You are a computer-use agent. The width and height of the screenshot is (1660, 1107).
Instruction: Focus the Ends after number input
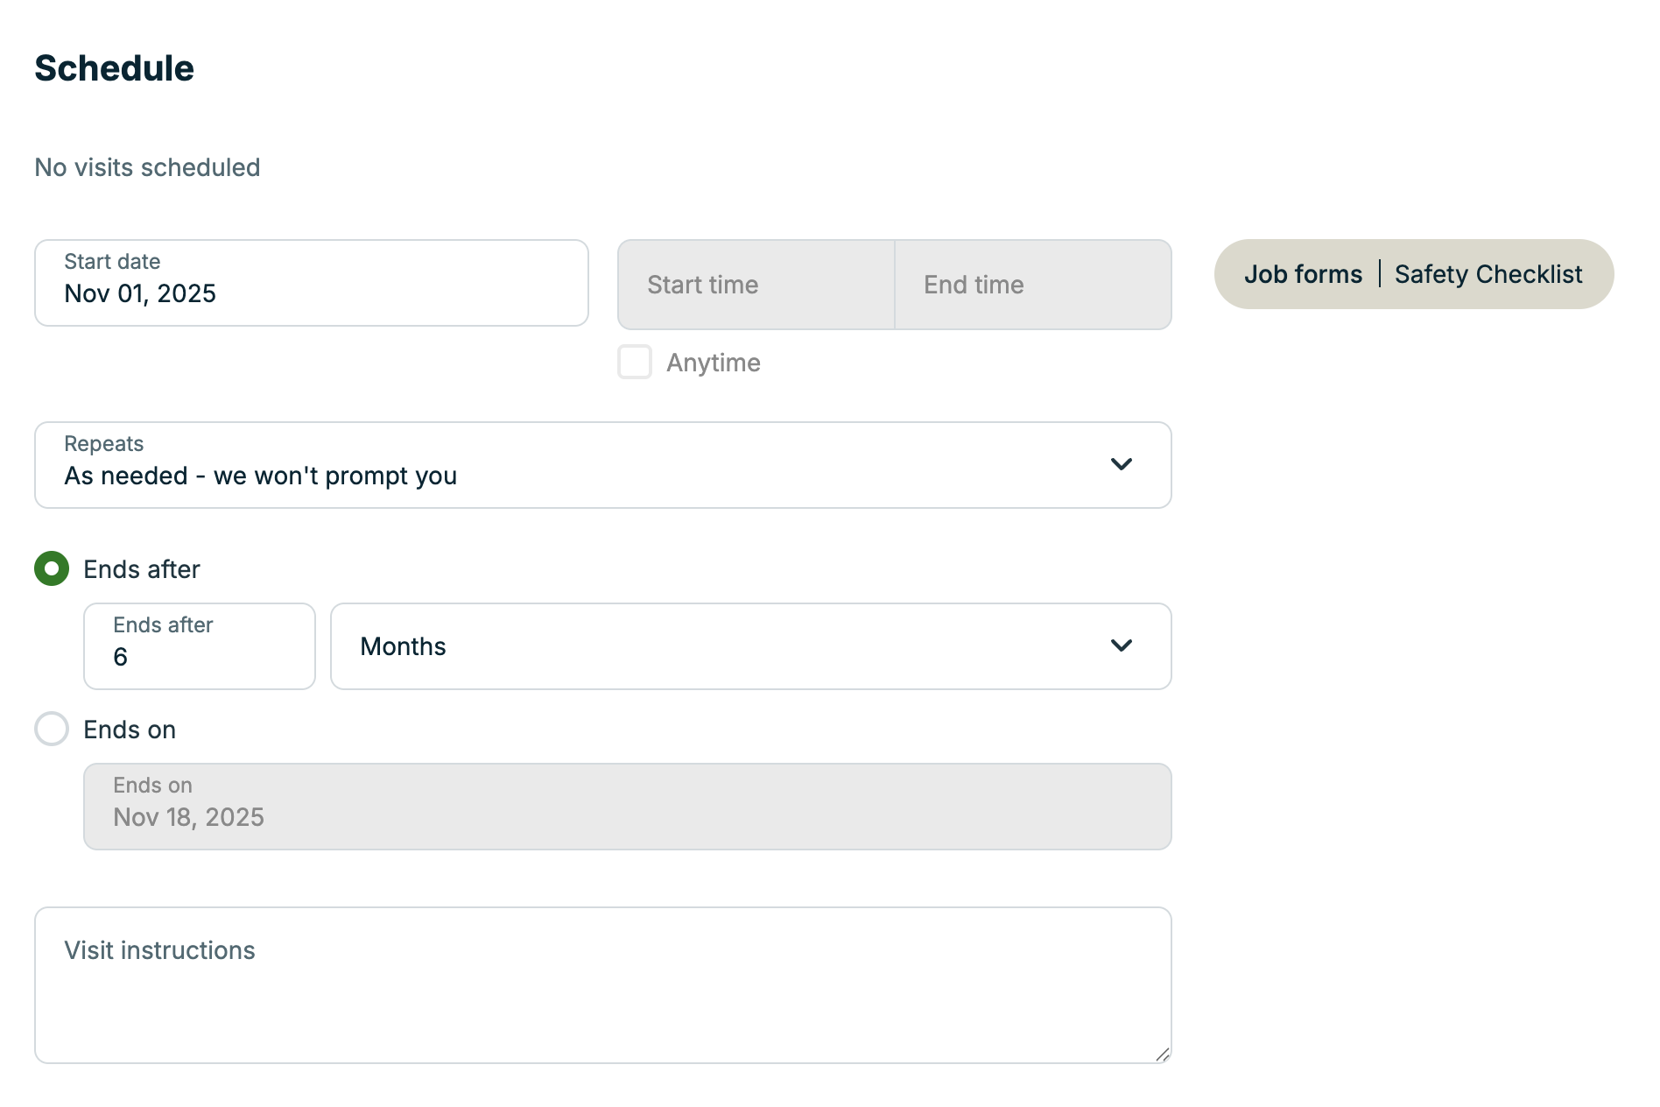199,646
